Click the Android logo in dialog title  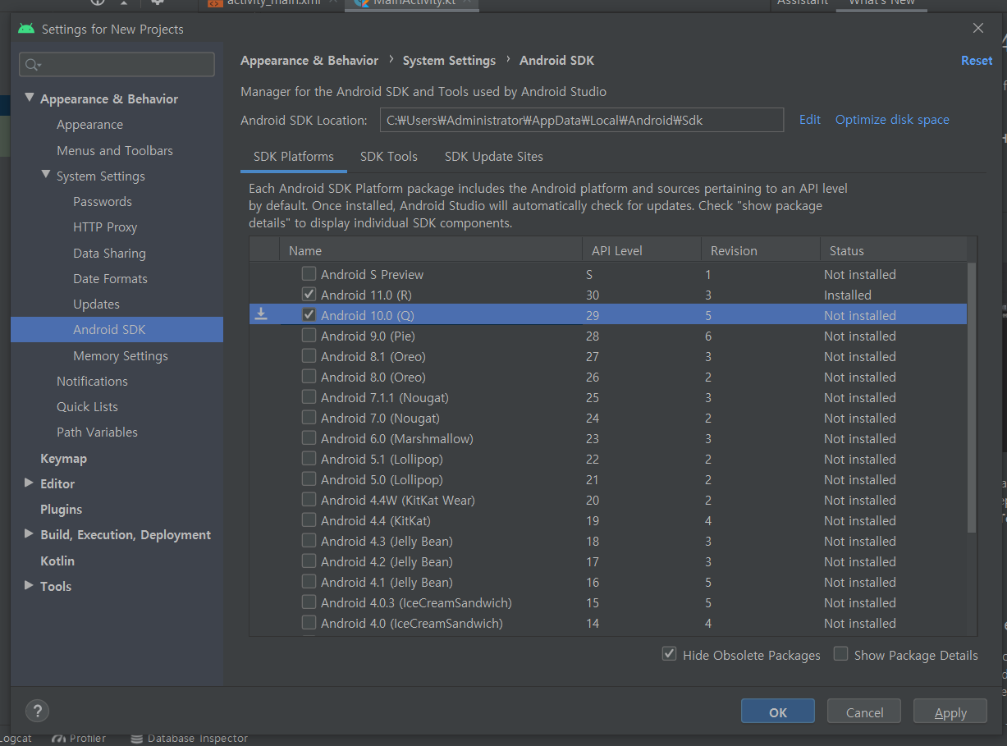(26, 29)
